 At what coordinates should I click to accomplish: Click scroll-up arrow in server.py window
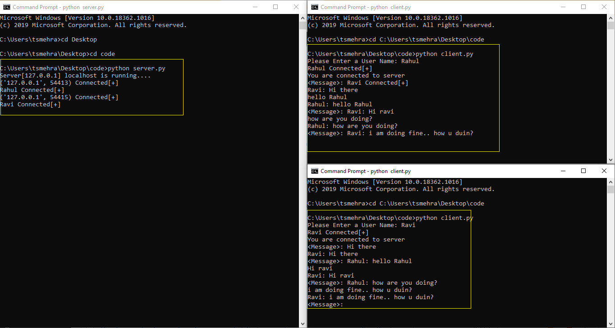pos(303,18)
